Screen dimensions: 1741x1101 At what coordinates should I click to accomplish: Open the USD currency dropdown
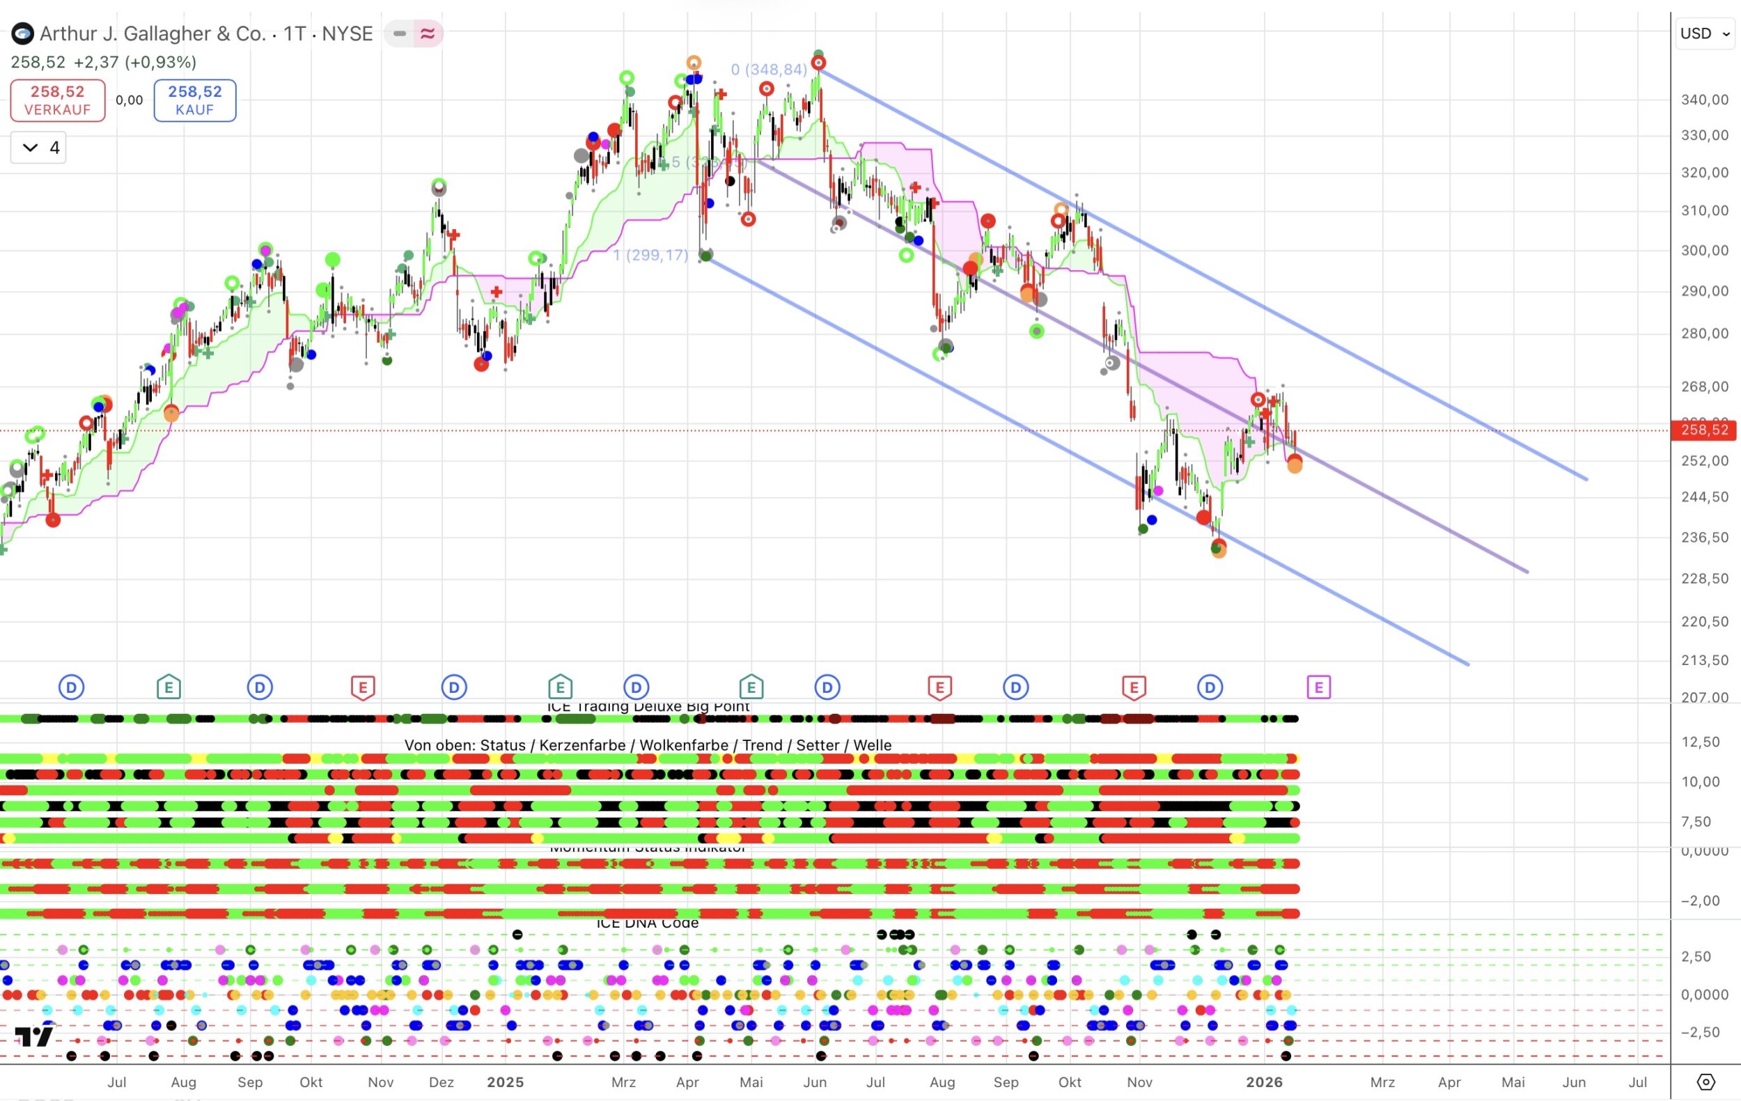(x=1705, y=33)
